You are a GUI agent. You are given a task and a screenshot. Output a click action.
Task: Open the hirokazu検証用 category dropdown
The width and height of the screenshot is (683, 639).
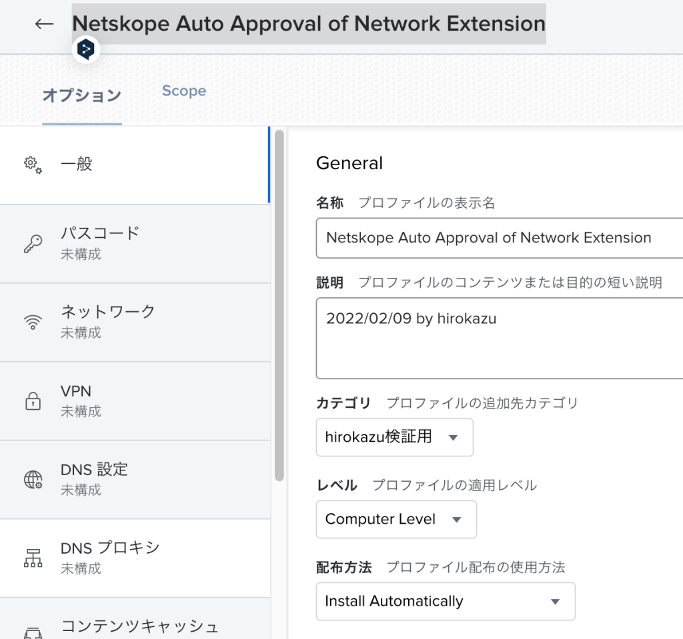coord(395,437)
